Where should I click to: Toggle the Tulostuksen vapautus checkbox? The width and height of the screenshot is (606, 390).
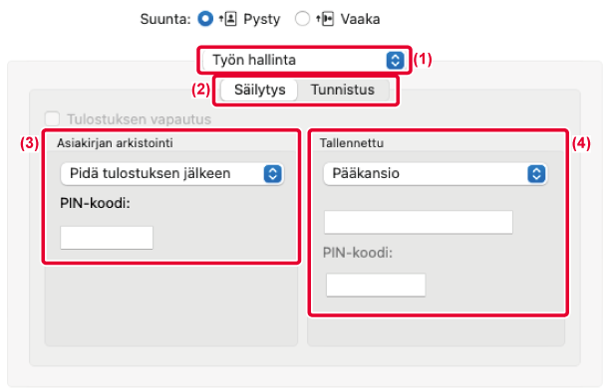tap(52, 118)
